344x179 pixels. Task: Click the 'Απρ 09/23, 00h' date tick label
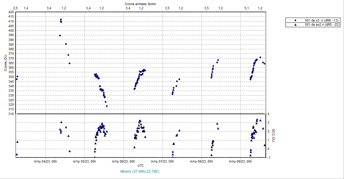(x=241, y=161)
